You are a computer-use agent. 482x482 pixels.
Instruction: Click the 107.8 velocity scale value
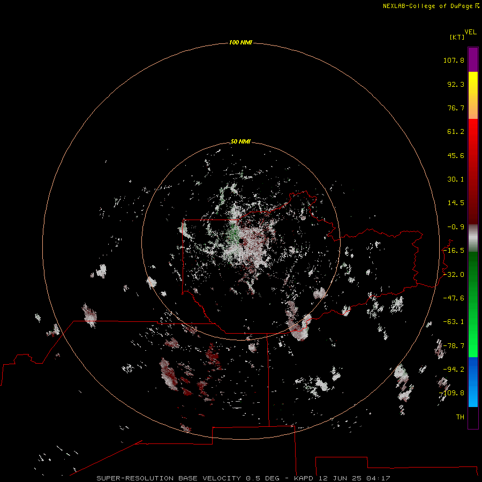click(454, 60)
